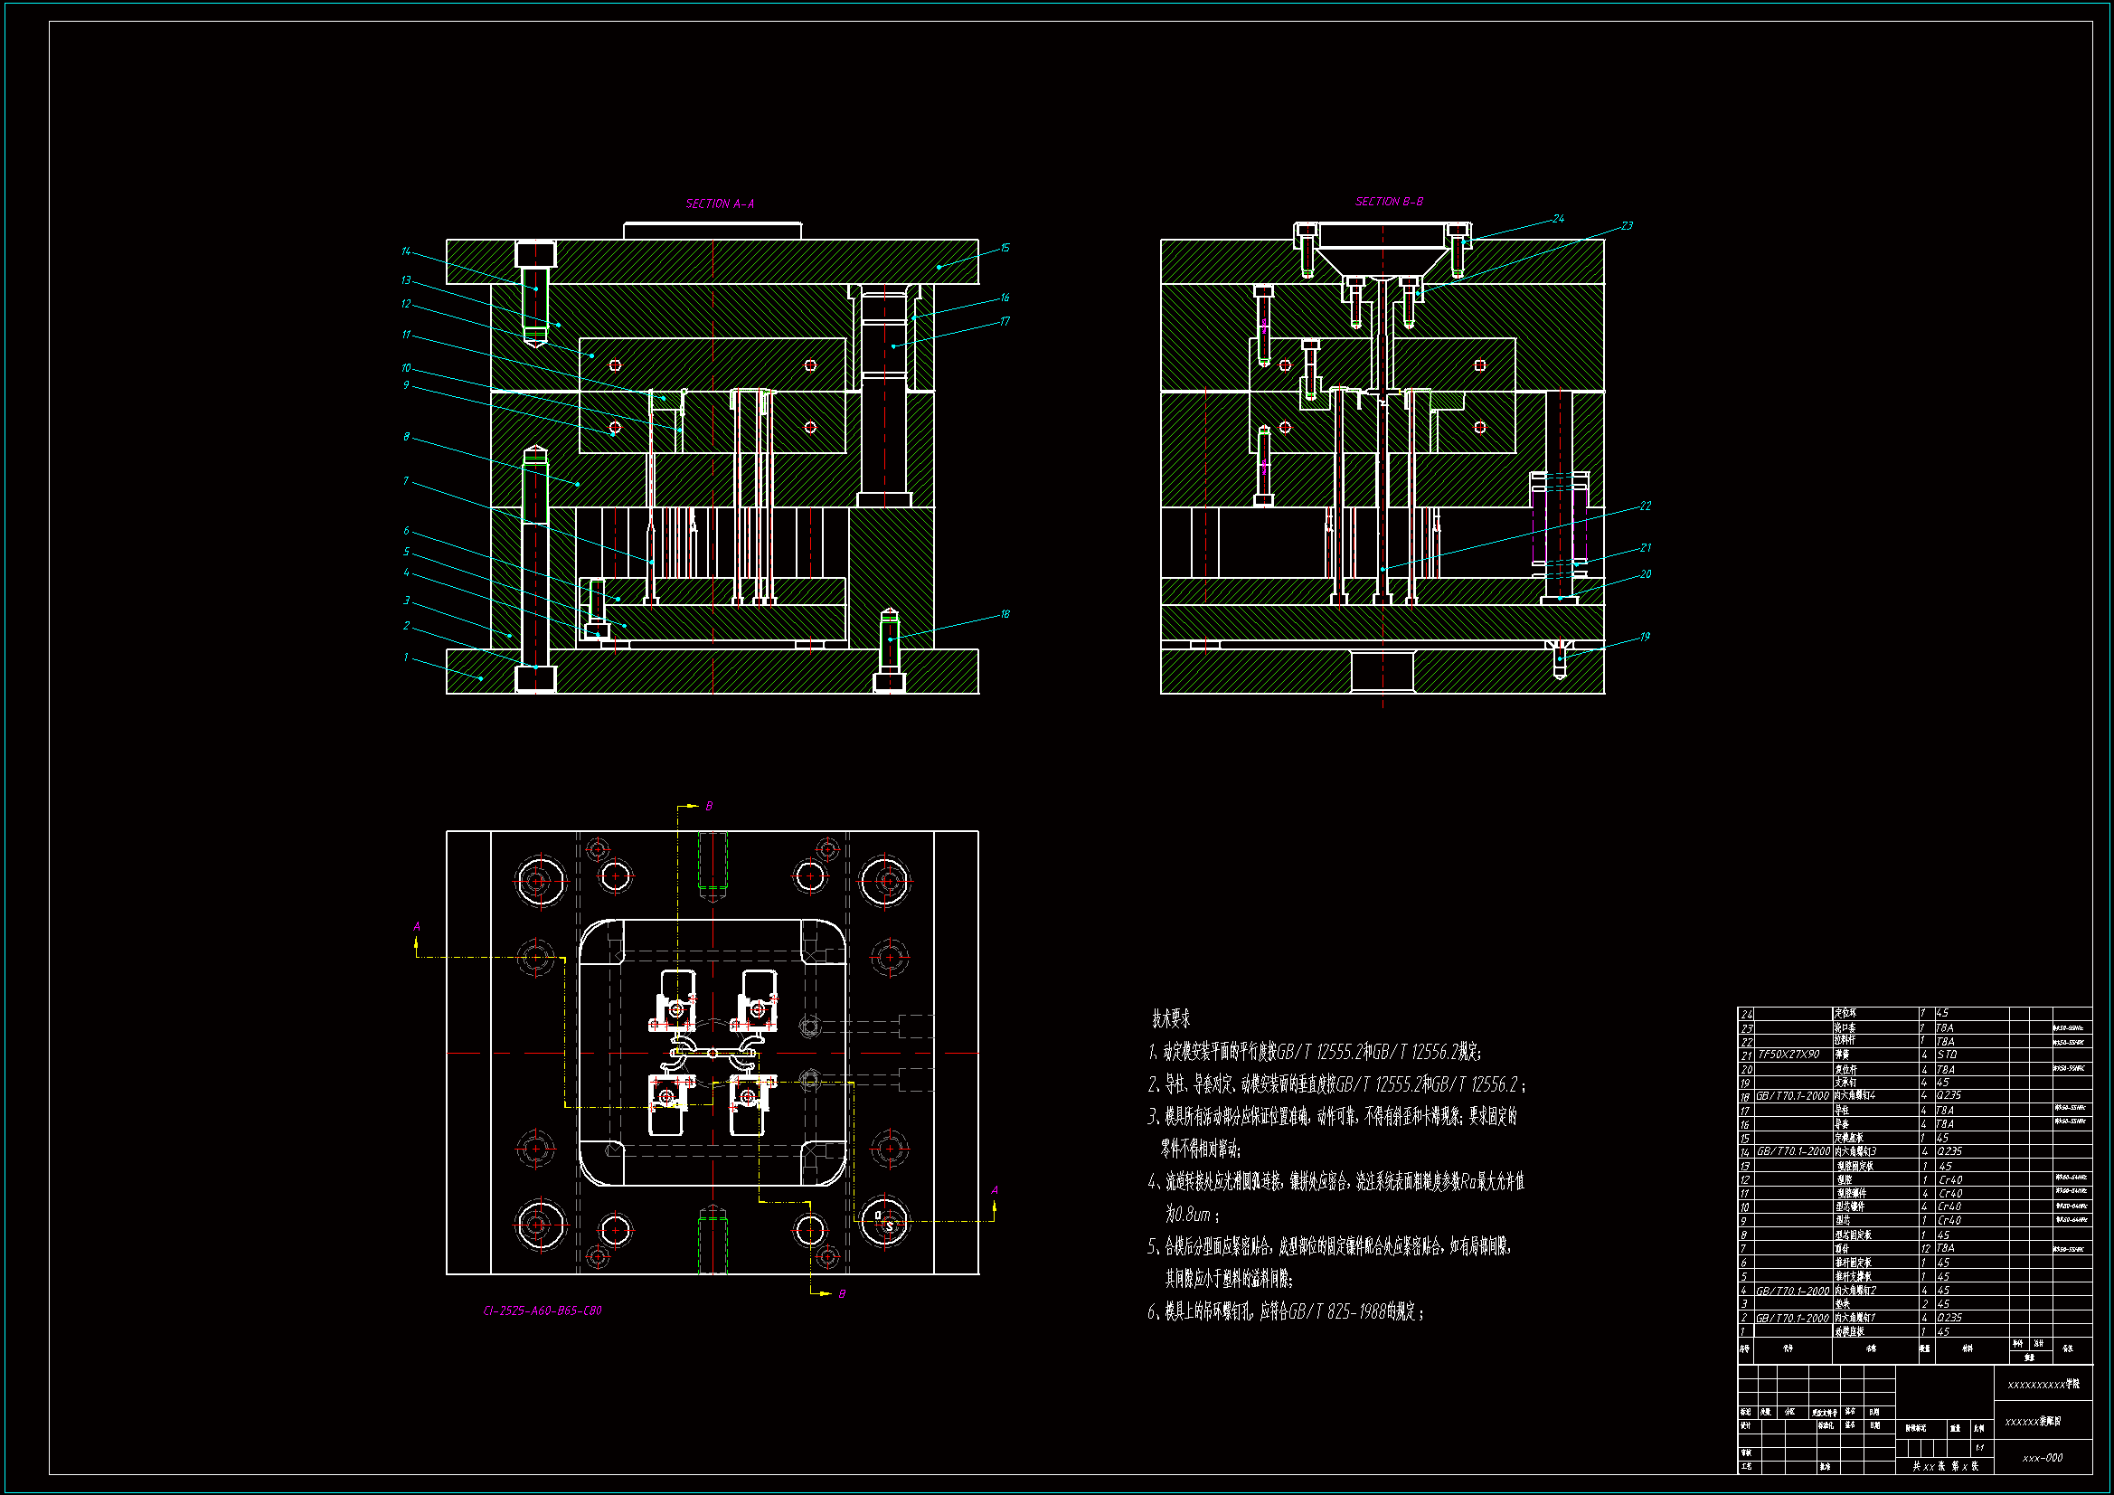Image resolution: width=2114 pixels, height=1495 pixels.
Task: Click callout number 14 at top left
Action: tap(406, 251)
